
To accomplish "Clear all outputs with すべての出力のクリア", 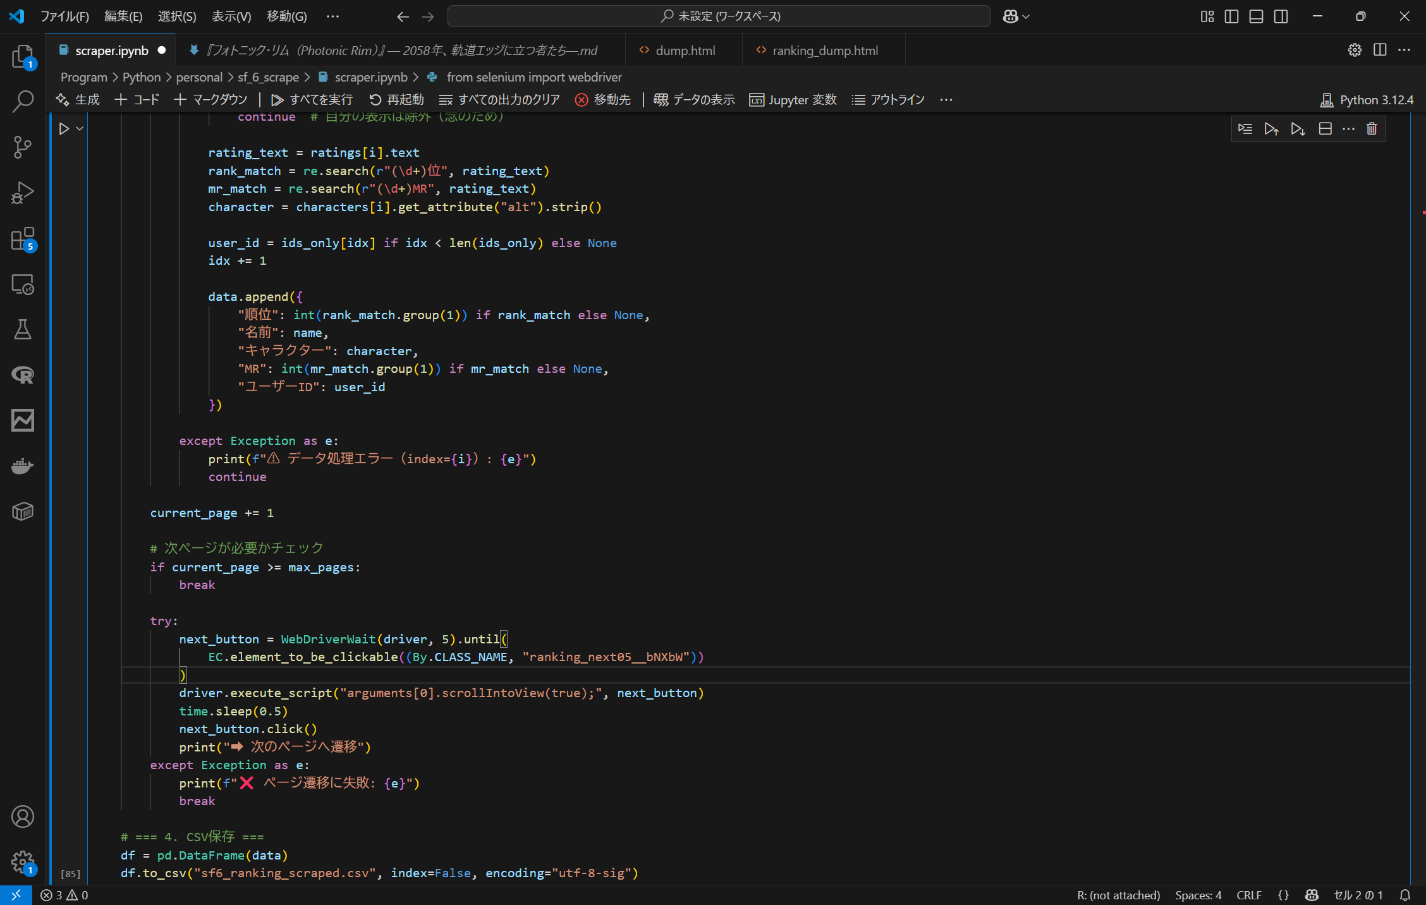I will (499, 100).
